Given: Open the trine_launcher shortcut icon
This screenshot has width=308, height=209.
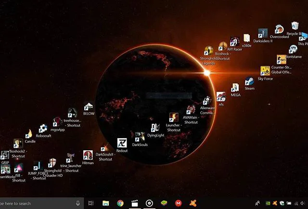Looking at the screenshot, I should (70, 158).
